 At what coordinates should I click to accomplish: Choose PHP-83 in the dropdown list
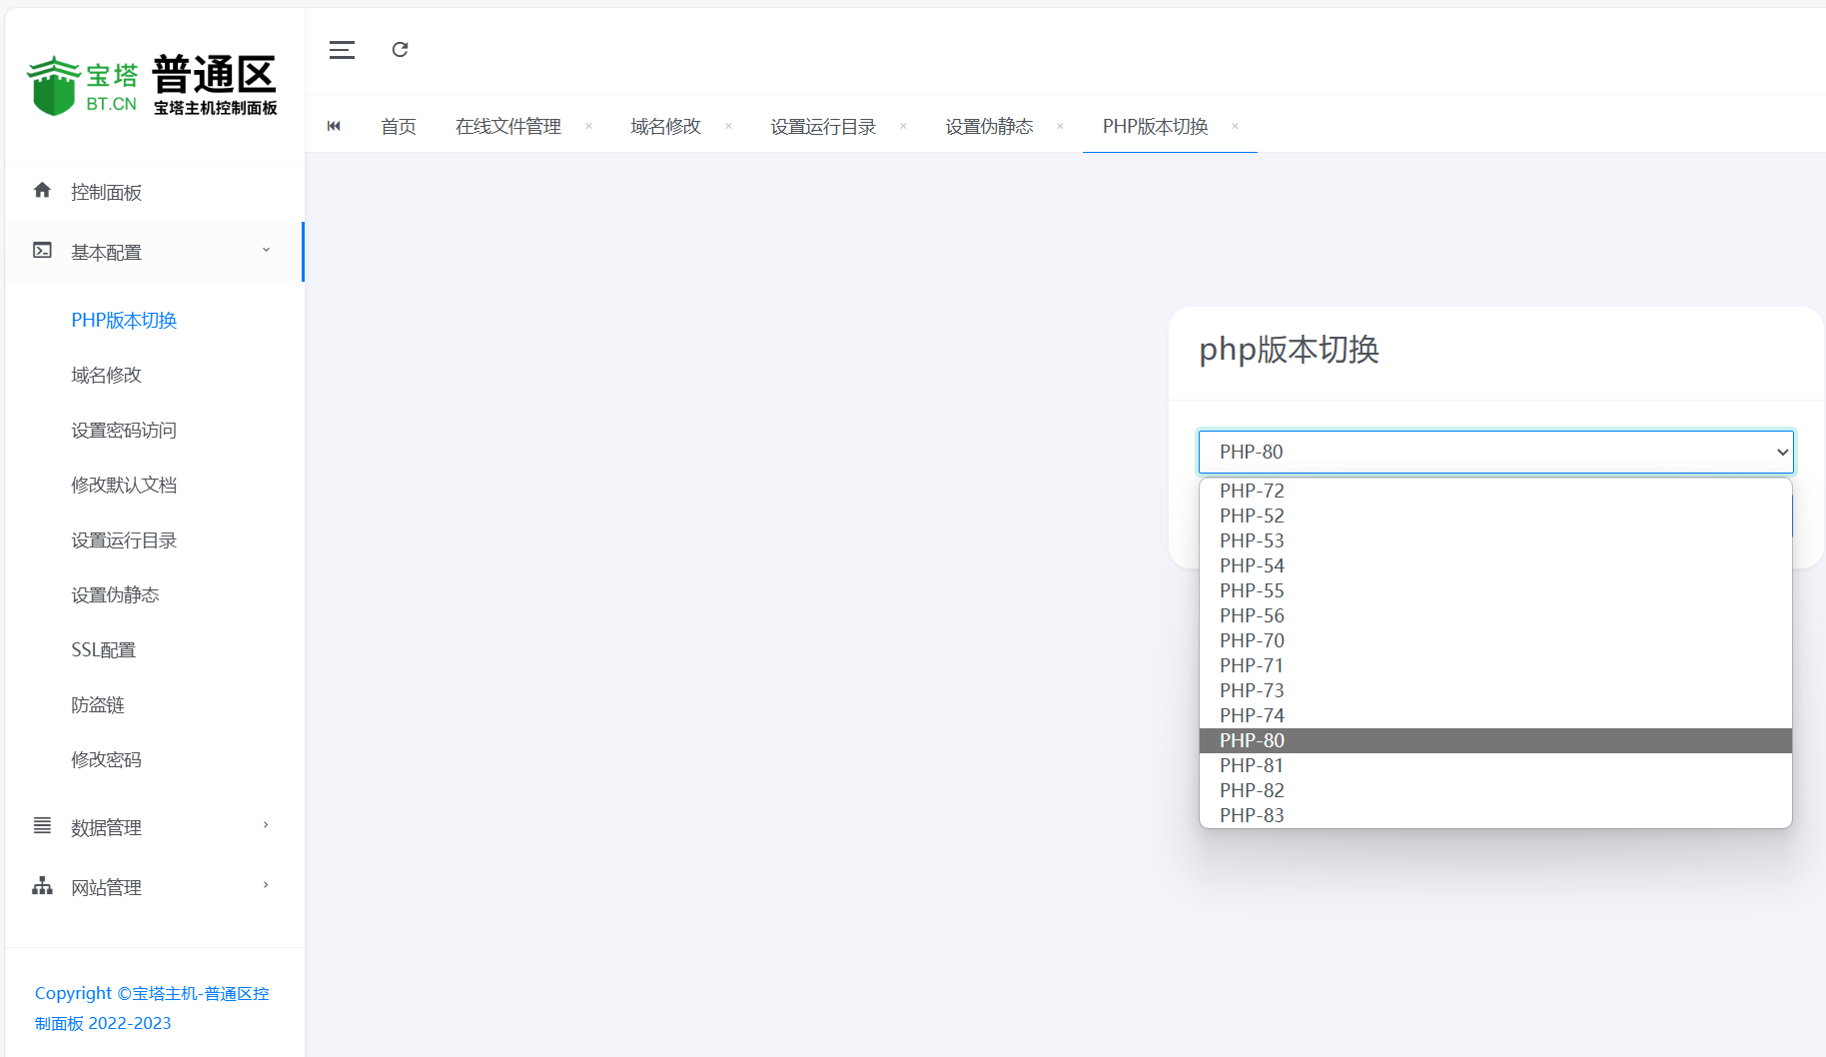pyautogui.click(x=1252, y=815)
